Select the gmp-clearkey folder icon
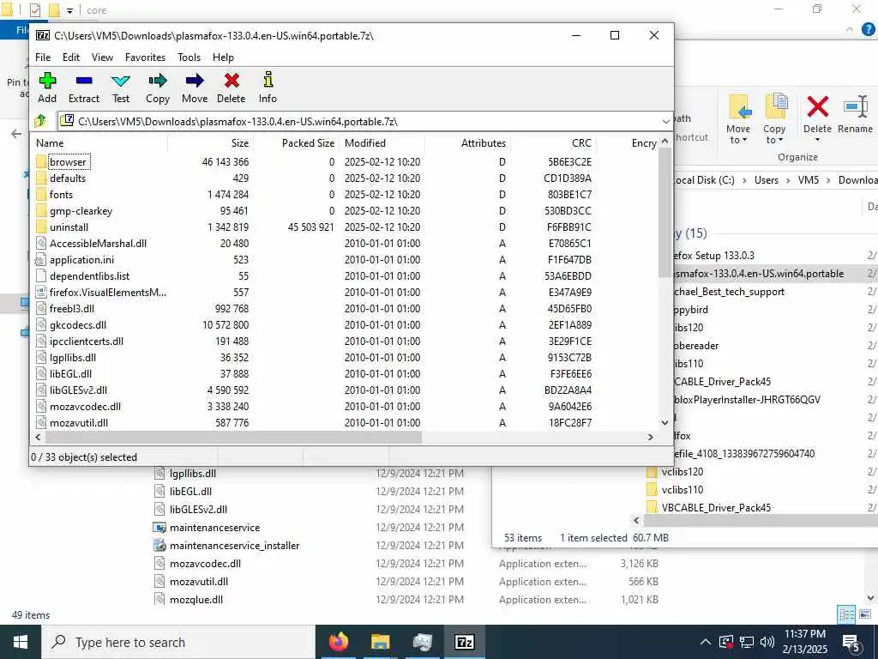Image resolution: width=878 pixels, height=659 pixels. [x=41, y=211]
